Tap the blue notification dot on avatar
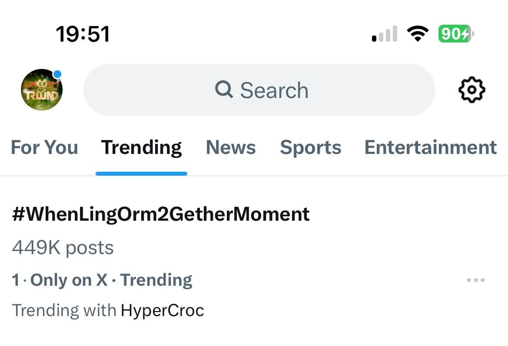Image resolution: width=508 pixels, height=346 pixels. (x=57, y=74)
